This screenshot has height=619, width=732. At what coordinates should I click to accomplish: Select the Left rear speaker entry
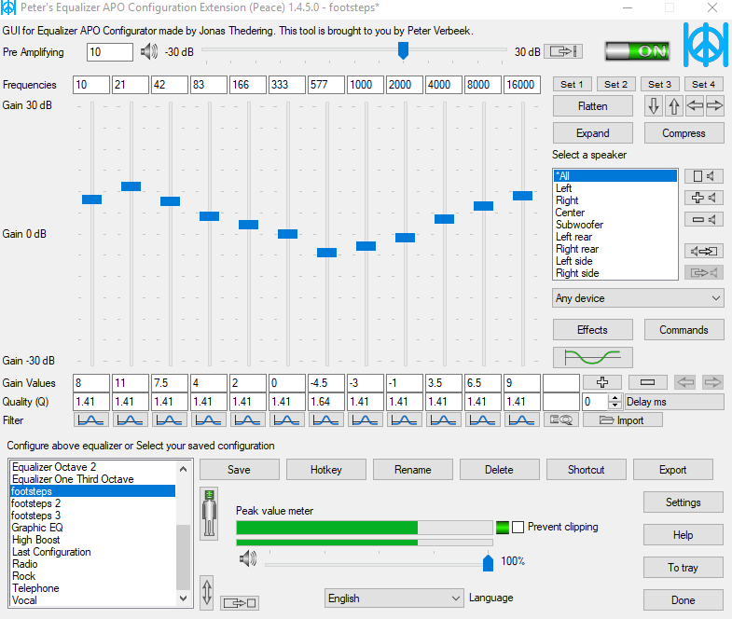[615, 237]
